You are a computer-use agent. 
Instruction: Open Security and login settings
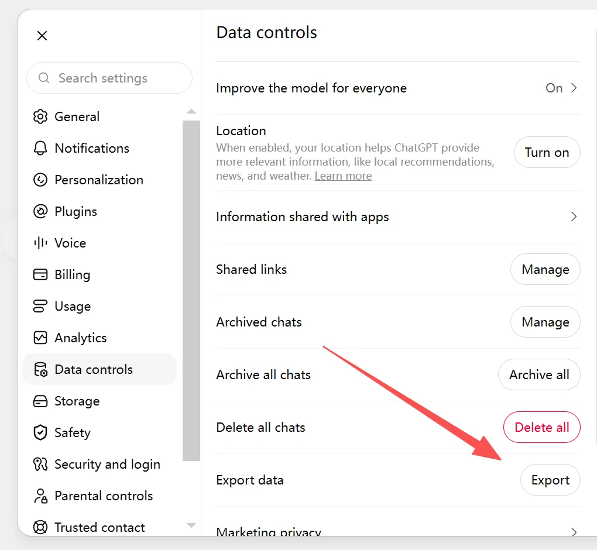click(x=99, y=465)
